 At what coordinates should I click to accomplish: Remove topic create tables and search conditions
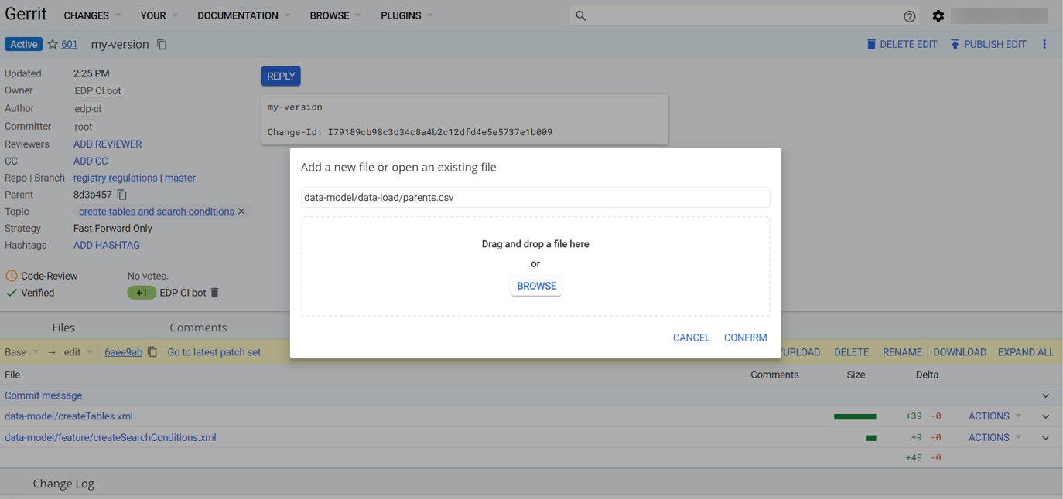(241, 211)
